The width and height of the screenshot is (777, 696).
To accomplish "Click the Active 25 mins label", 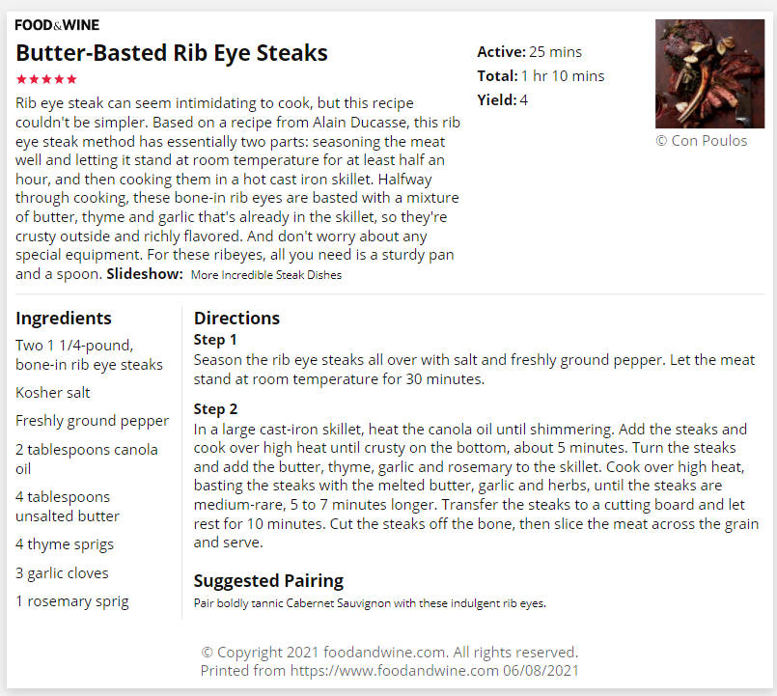I will pyautogui.click(x=529, y=52).
